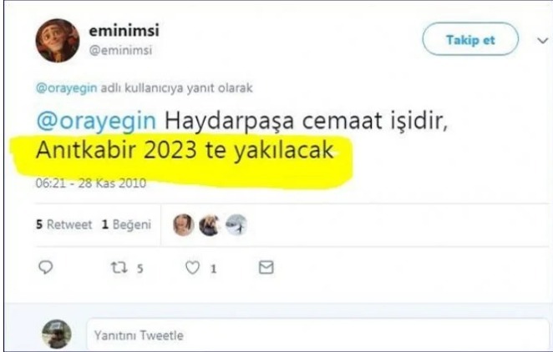Retweet using the arrows icon
Screen dimensions: 553x352
coord(119,268)
